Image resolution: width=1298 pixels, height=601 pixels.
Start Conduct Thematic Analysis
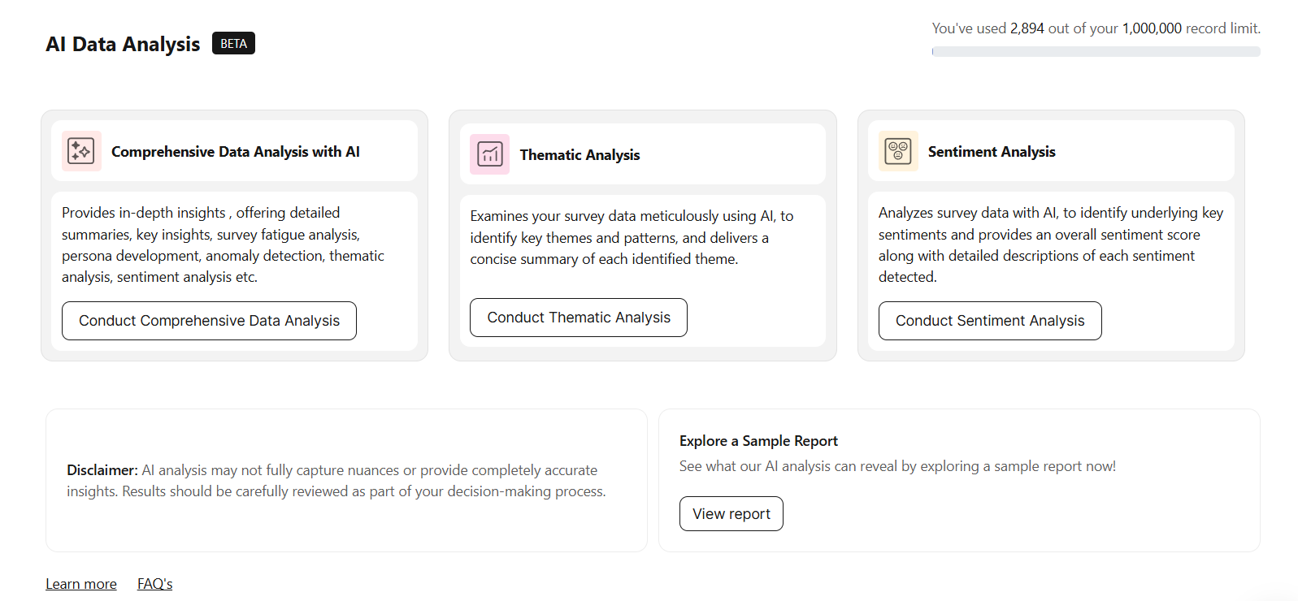coord(579,318)
